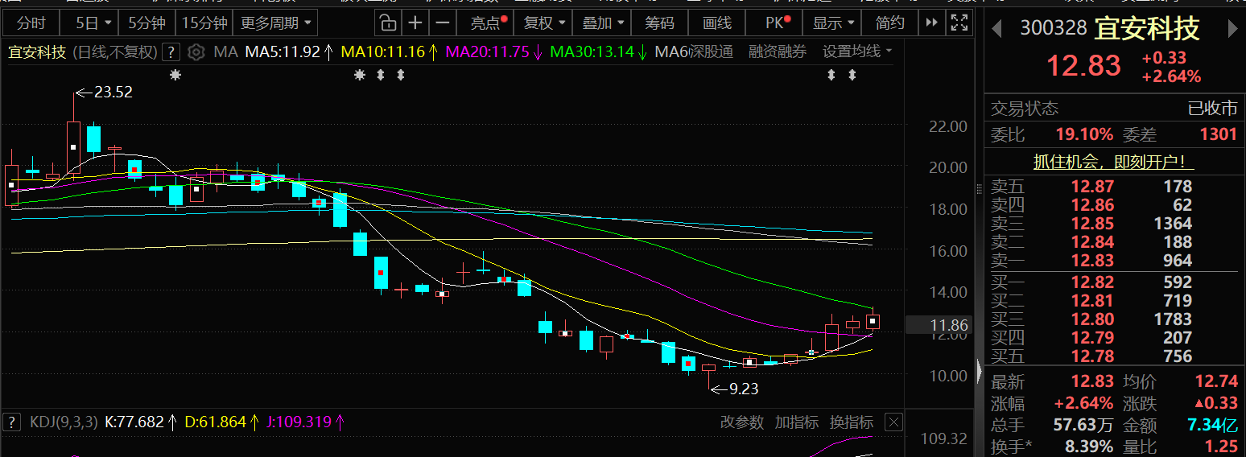Image resolution: width=1246 pixels, height=457 pixels.
Task: Zoom in the chart with the plus button
Action: pos(415,23)
